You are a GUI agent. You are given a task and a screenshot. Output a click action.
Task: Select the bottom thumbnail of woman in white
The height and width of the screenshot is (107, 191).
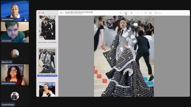tap(47, 89)
